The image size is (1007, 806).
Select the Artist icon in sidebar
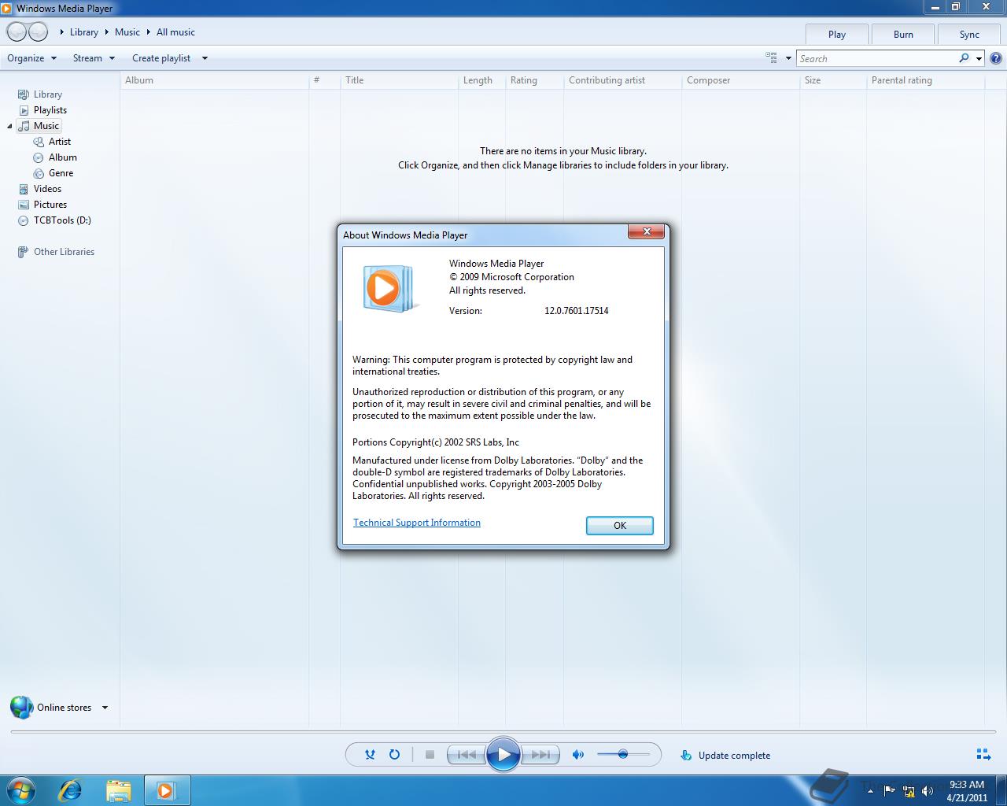click(39, 142)
